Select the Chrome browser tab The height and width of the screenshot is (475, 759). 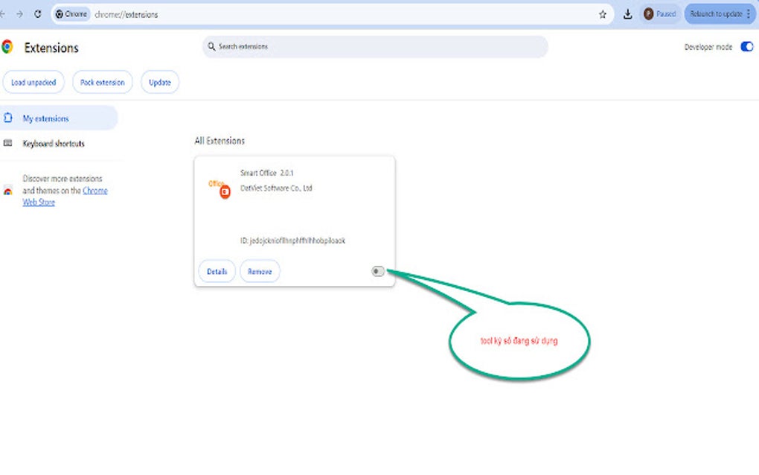pos(71,13)
